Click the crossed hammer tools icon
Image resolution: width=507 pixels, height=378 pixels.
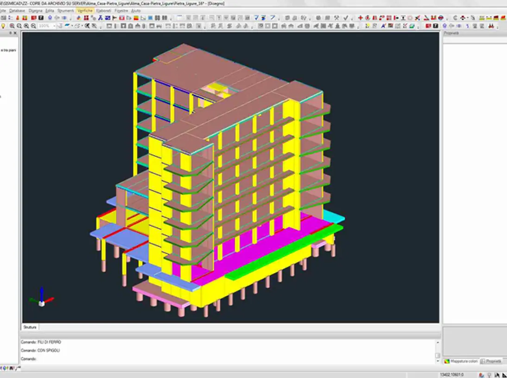336,18
